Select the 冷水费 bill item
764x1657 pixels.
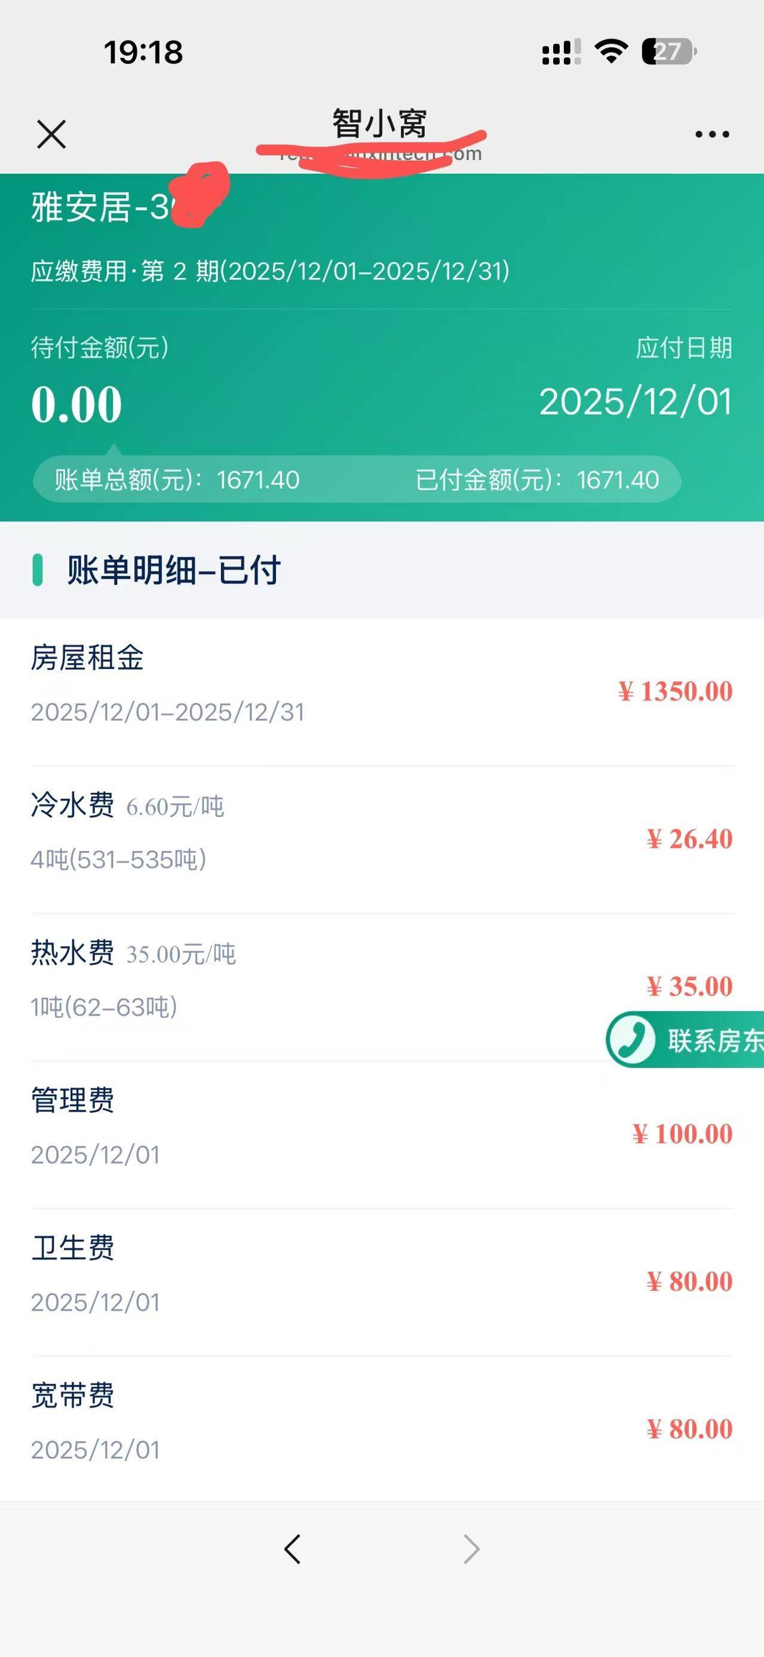pyautogui.click(x=382, y=839)
